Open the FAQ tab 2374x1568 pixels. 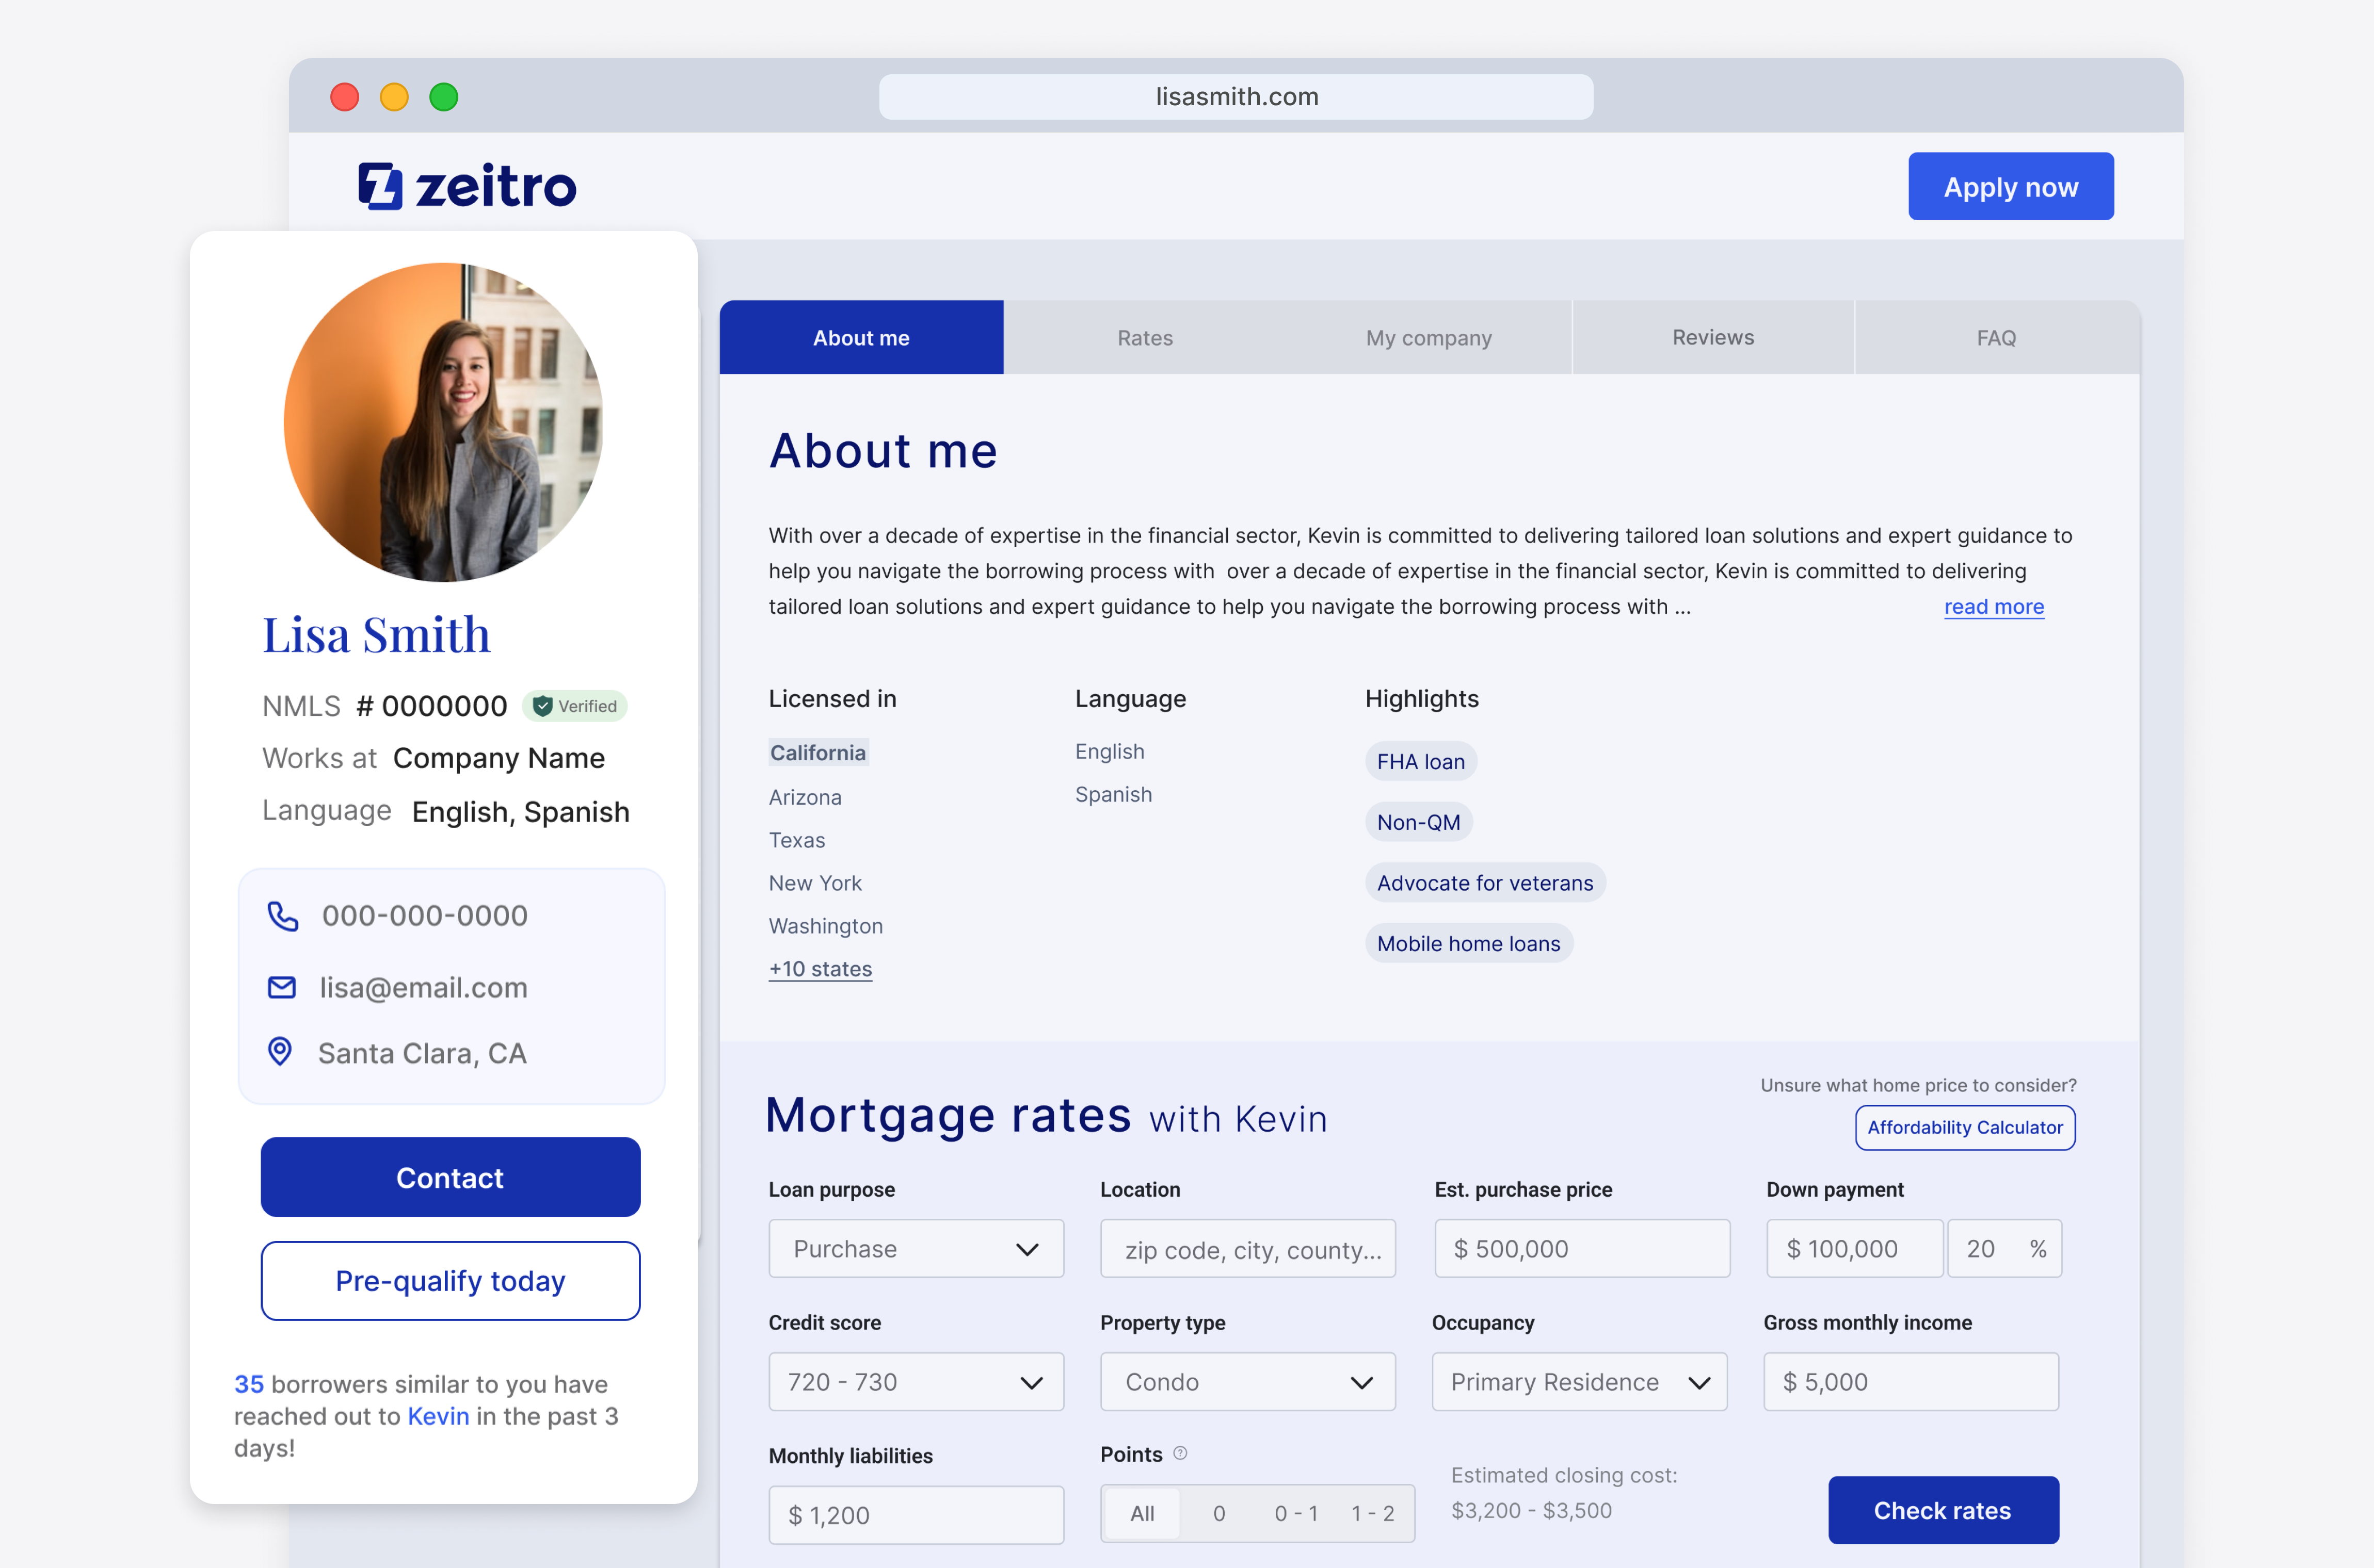pyautogui.click(x=1997, y=338)
